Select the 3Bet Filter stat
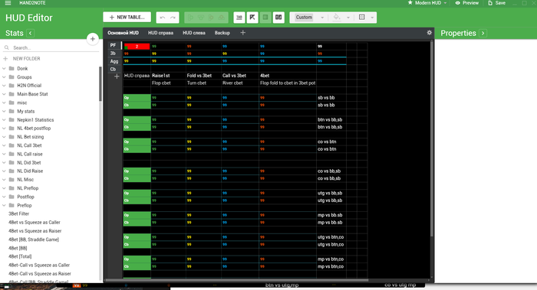 tap(19, 213)
